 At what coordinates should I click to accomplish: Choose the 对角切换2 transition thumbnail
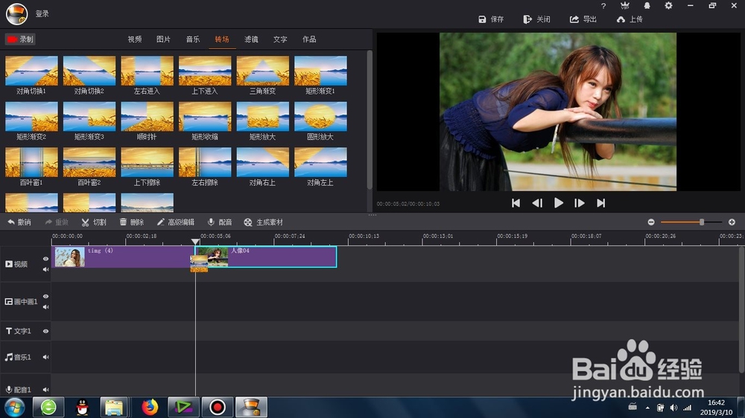(89, 71)
